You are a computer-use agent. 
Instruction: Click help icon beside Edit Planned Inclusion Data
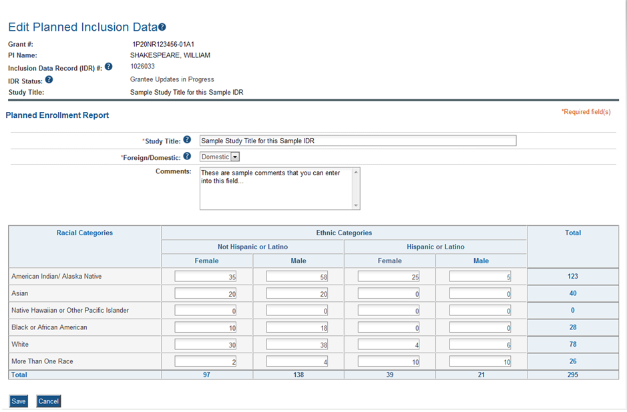pos(162,27)
